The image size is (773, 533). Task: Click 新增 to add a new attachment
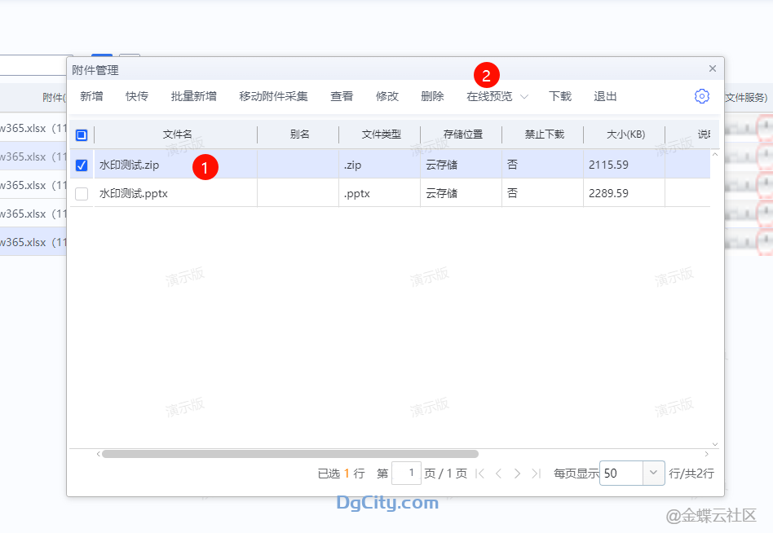91,95
